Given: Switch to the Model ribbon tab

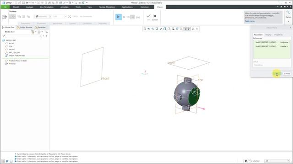Looking at the screenshot, I should coord(16,7).
